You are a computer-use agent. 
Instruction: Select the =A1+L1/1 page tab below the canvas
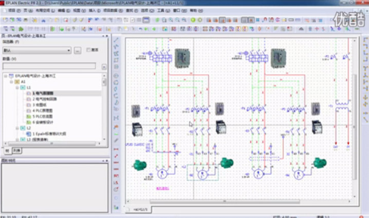click(140, 209)
